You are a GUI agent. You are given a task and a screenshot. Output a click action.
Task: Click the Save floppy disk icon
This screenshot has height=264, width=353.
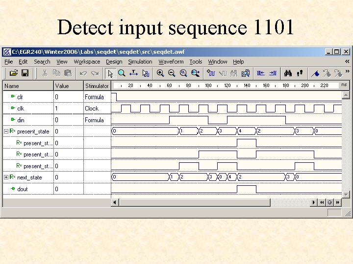(25, 73)
